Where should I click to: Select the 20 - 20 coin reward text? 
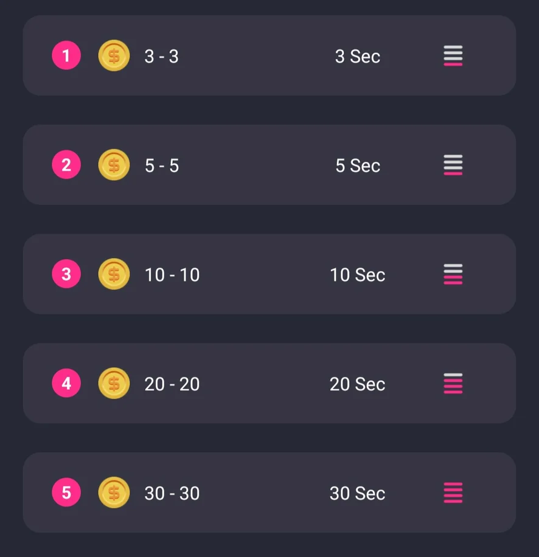coord(172,384)
